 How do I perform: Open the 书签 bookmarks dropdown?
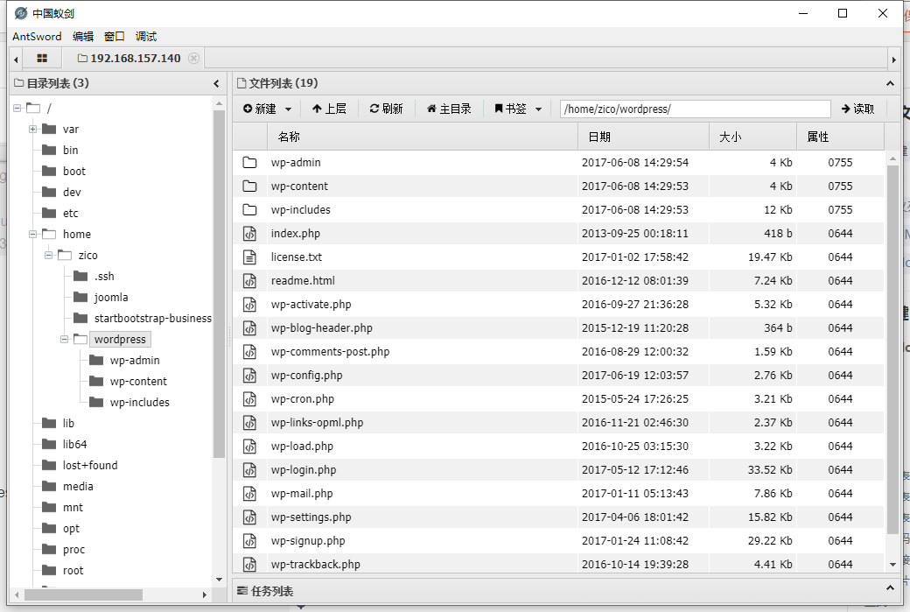(x=518, y=109)
